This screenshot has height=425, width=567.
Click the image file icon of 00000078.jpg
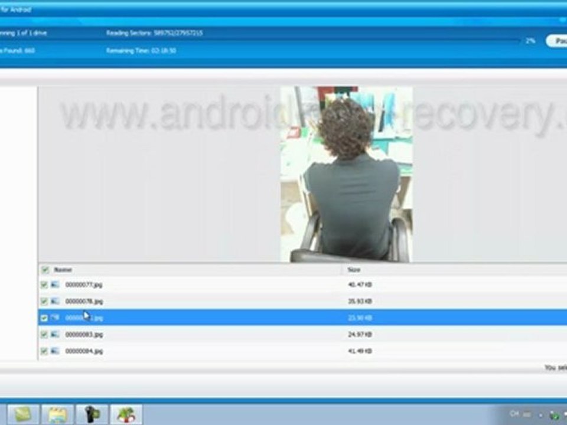[x=55, y=301]
